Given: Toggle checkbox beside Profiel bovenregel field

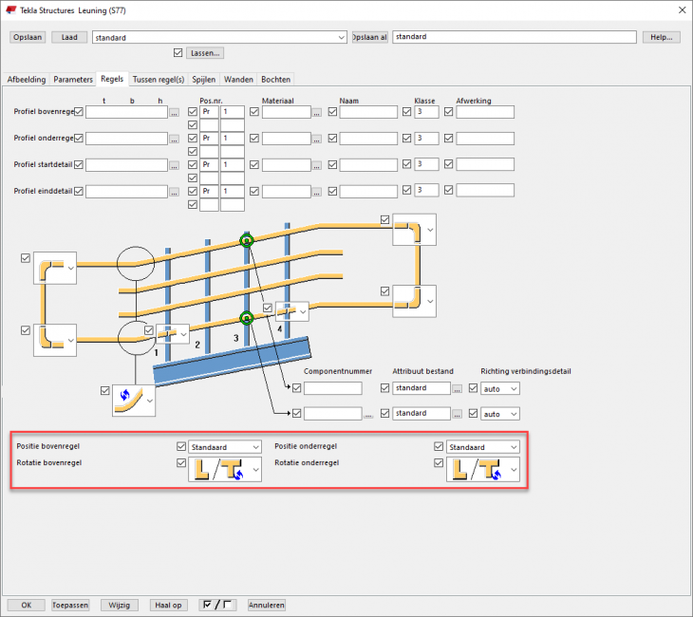Looking at the screenshot, I should (x=79, y=112).
